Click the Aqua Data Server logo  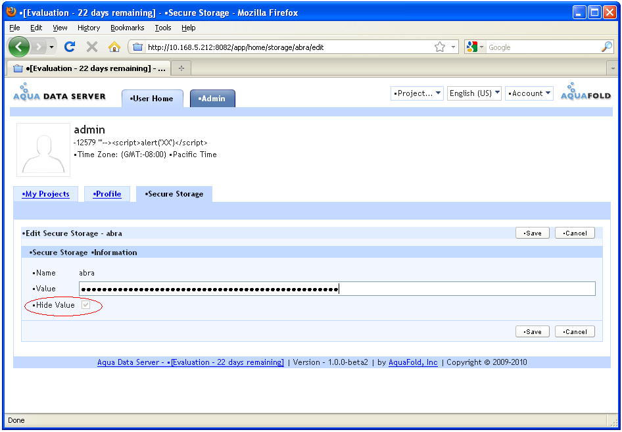click(59, 92)
